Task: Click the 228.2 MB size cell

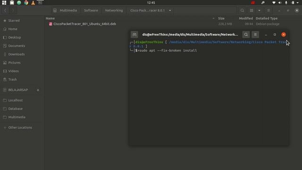Action: tap(225, 24)
